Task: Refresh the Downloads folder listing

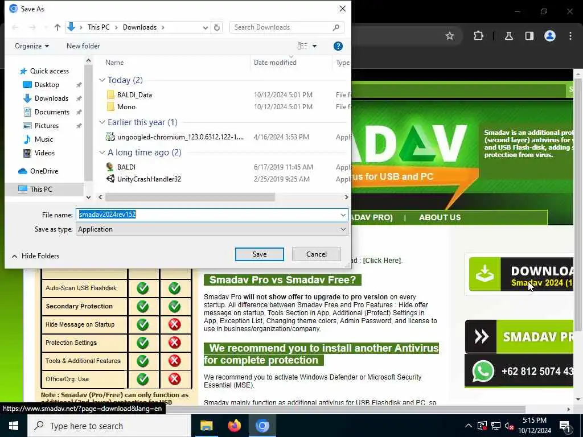Action: point(217,27)
